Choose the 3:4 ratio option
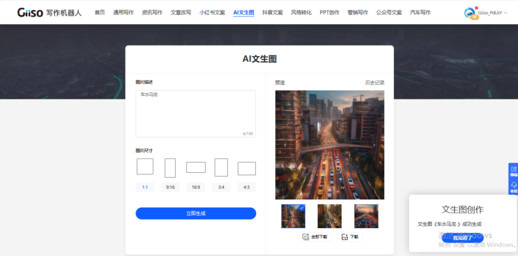 tap(221, 187)
